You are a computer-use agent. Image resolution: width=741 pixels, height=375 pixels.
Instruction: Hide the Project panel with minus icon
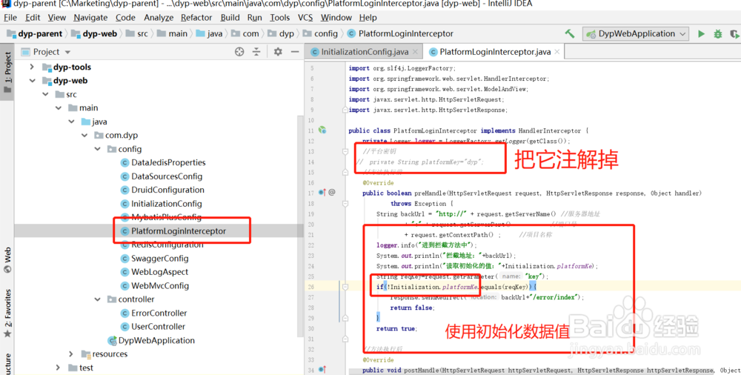[x=295, y=52]
